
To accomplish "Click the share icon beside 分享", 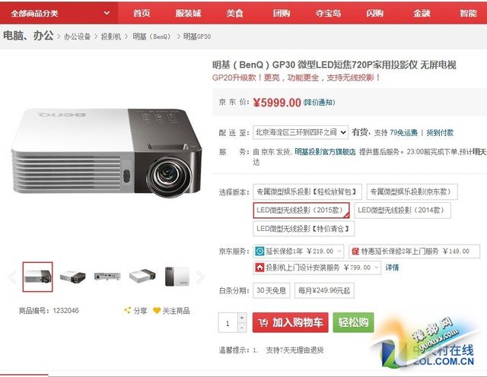I will click(127, 310).
